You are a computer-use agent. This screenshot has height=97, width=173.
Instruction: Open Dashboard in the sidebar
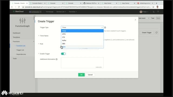pos(16,33)
